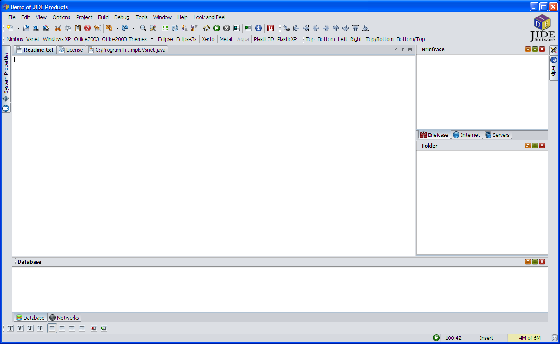The height and width of the screenshot is (344, 560).
Task: Open the Look and Feel menu
Action: pyautogui.click(x=210, y=17)
